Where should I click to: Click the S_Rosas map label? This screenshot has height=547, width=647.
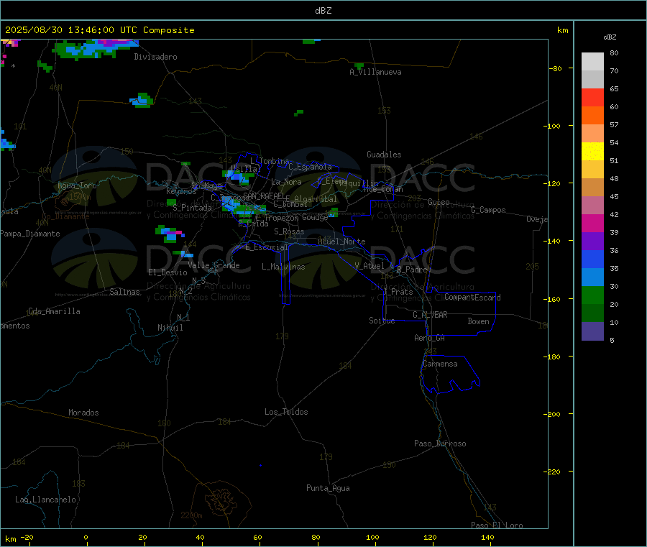point(289,231)
